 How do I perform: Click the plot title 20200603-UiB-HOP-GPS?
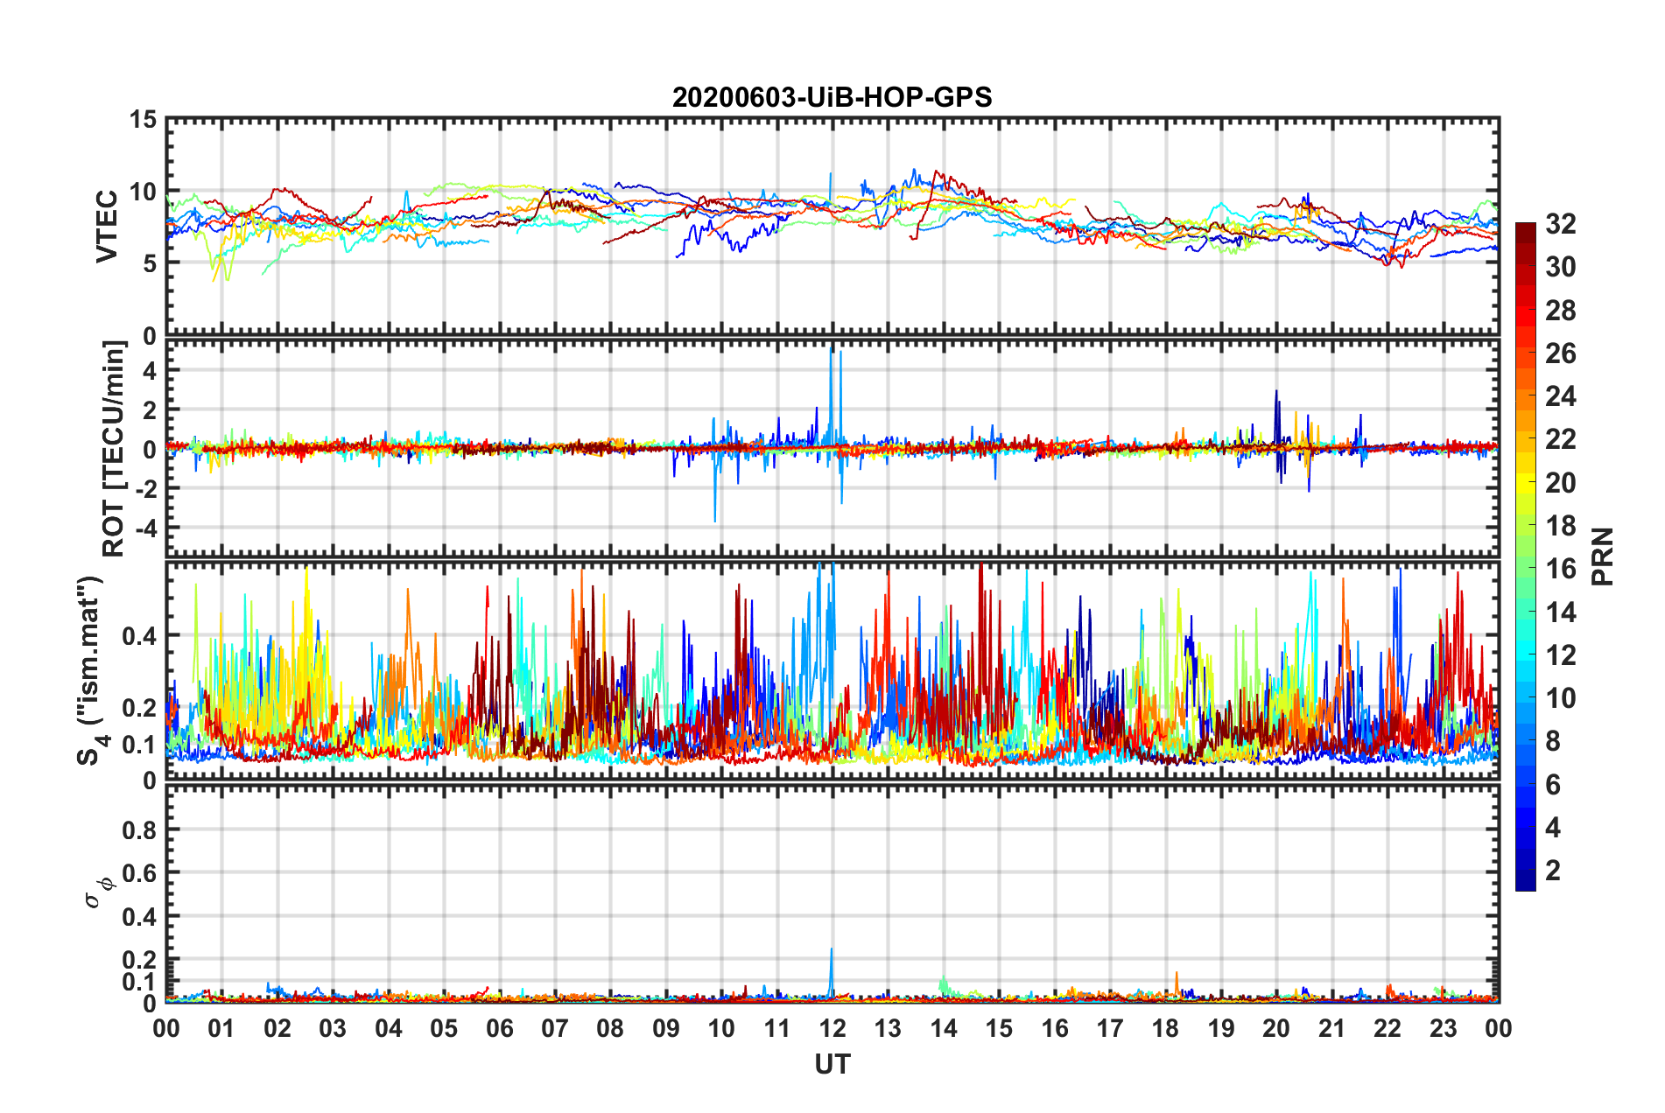pyautogui.click(x=832, y=97)
